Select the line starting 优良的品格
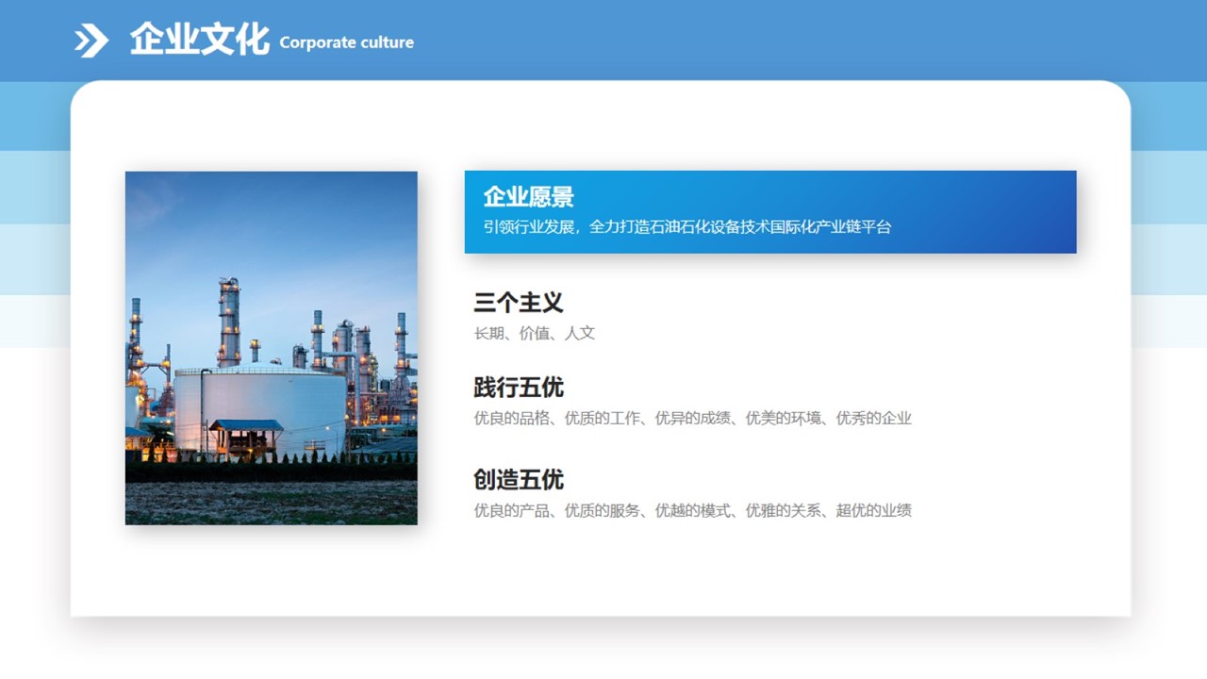The image size is (1207, 679). 693,418
